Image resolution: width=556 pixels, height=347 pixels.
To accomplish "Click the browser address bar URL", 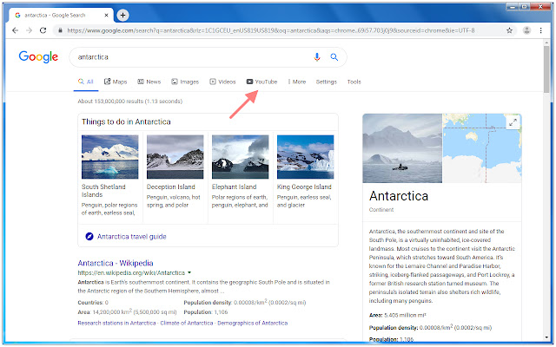I will pyautogui.click(x=271, y=30).
